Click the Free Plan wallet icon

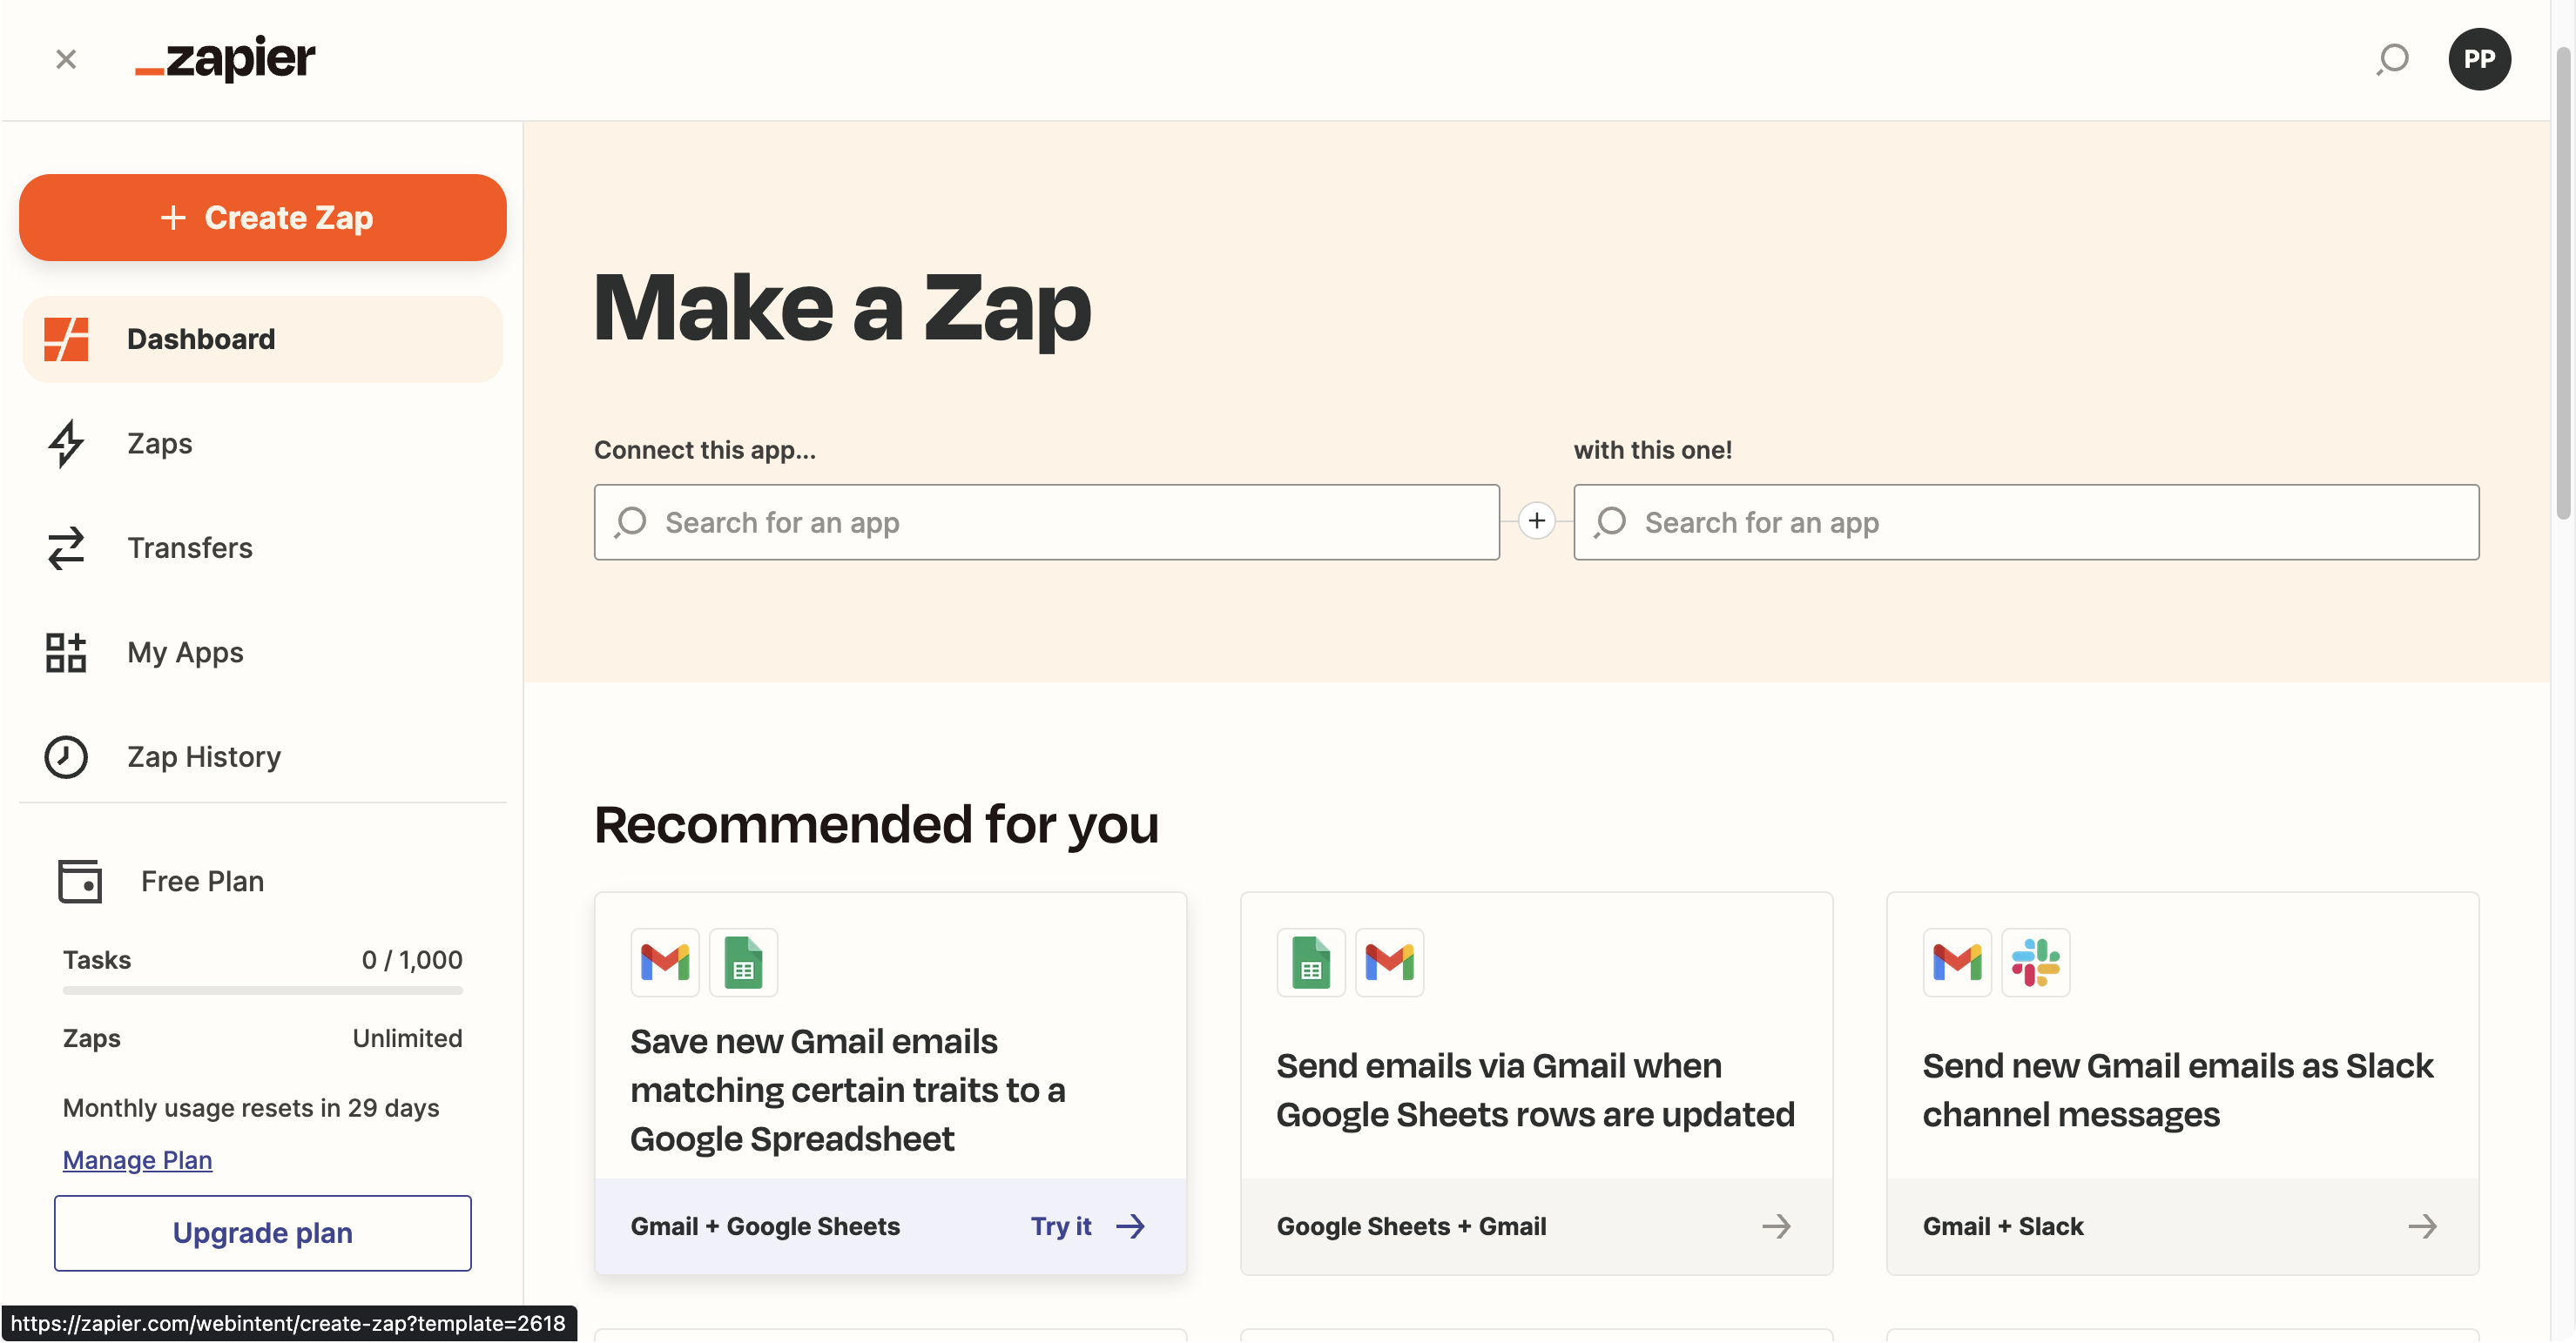[80, 882]
